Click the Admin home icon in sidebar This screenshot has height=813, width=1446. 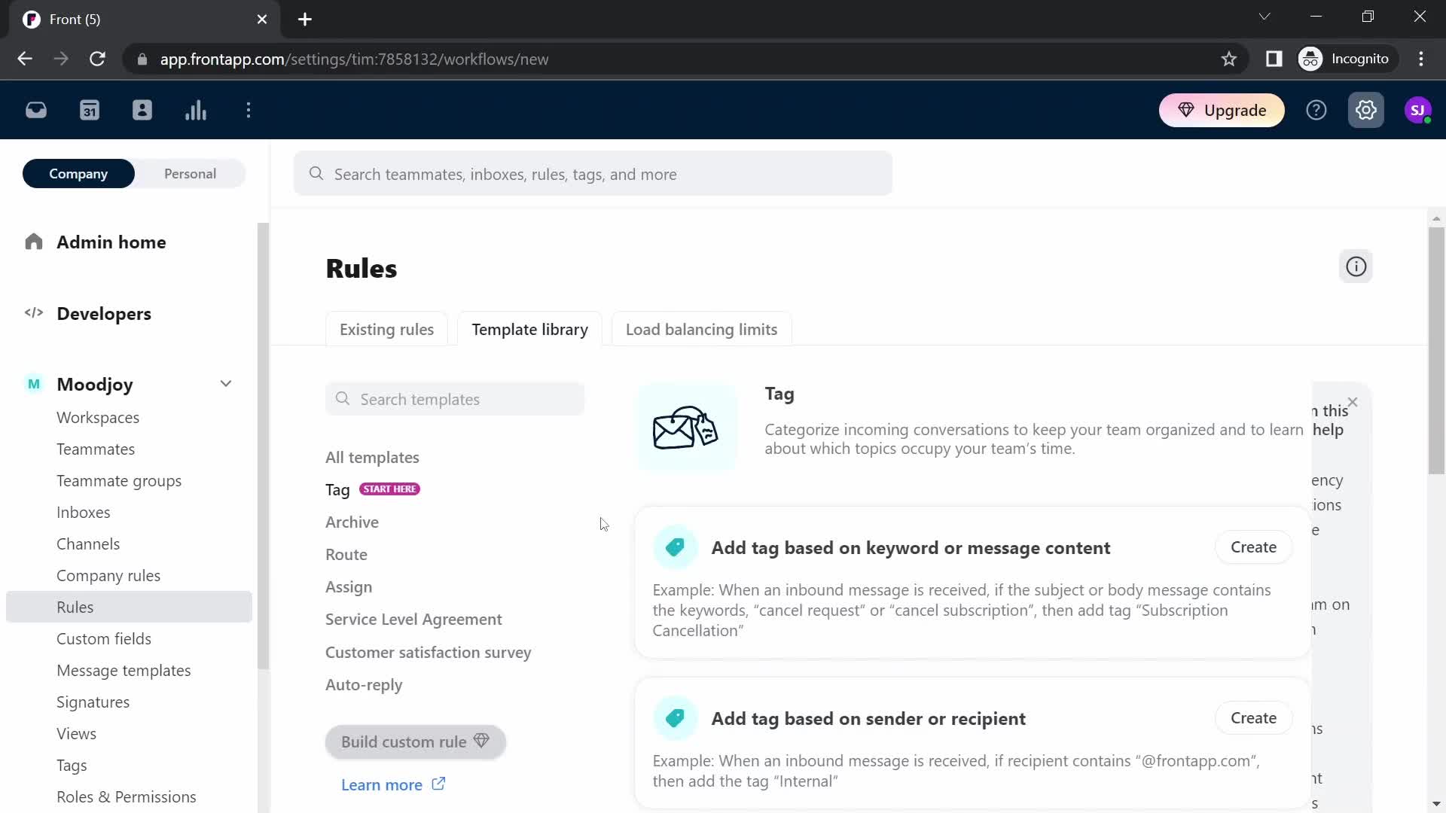(34, 242)
